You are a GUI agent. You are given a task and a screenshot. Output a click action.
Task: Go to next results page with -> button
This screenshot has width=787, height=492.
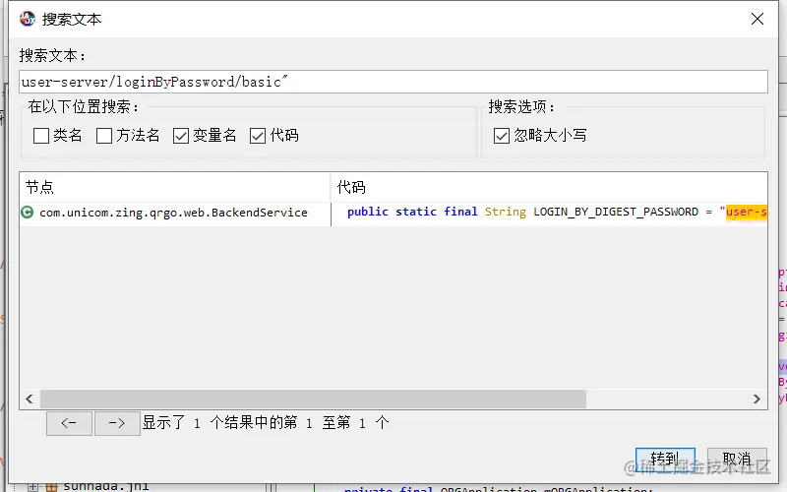(x=117, y=423)
